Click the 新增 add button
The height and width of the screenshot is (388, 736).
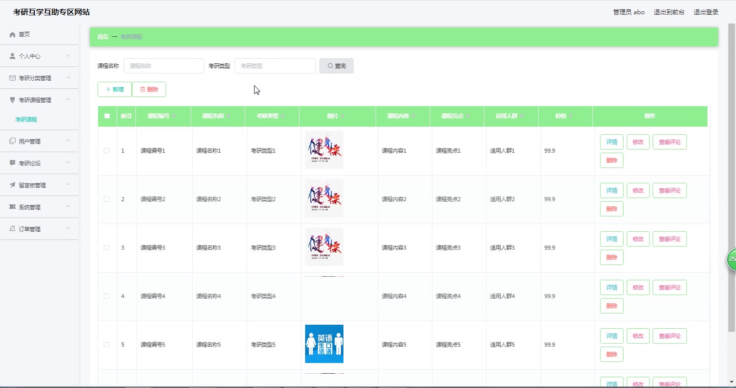pos(114,89)
